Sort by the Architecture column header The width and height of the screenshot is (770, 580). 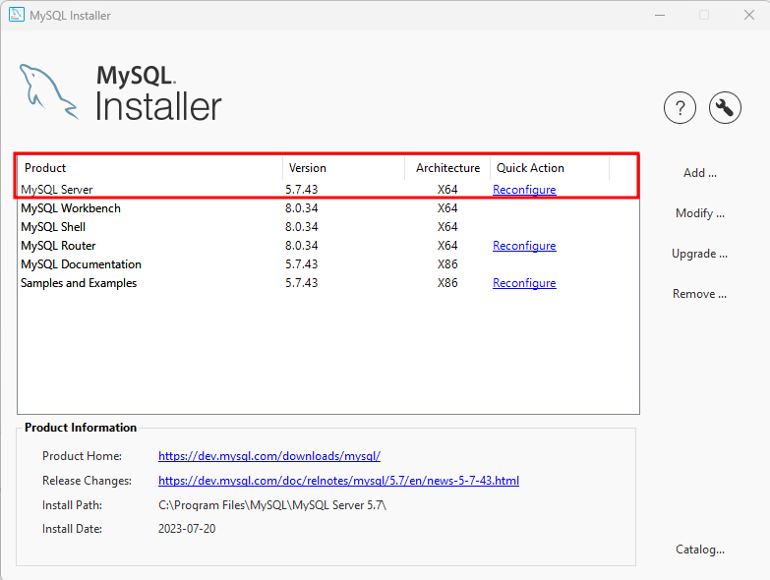coord(447,168)
